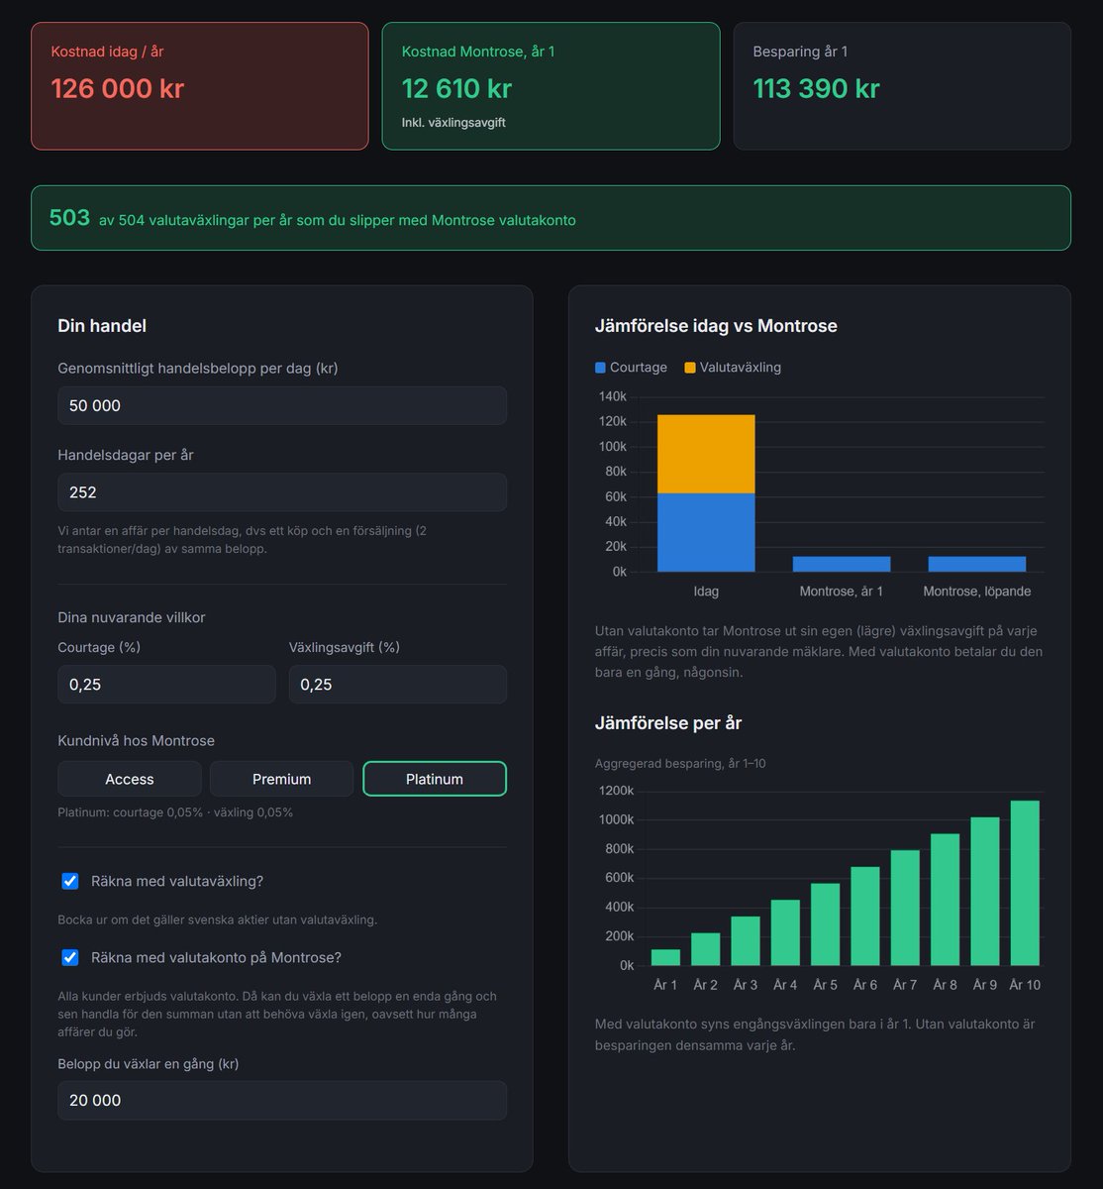Click the Jämförelse per år heading
1103x1189 pixels.
click(668, 723)
